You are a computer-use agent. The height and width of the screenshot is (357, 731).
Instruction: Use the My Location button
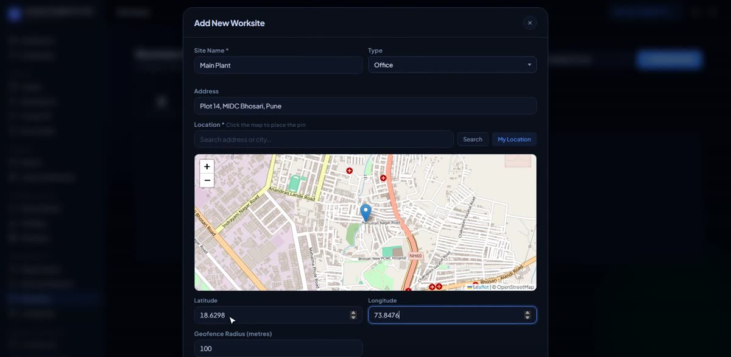514,140
